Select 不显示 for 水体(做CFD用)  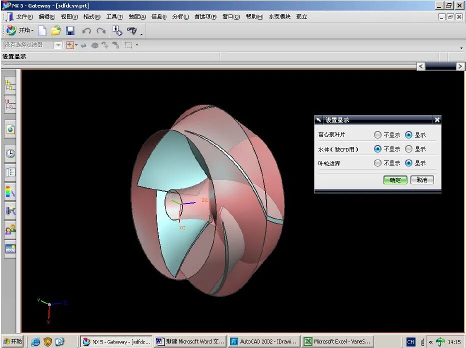click(377, 149)
